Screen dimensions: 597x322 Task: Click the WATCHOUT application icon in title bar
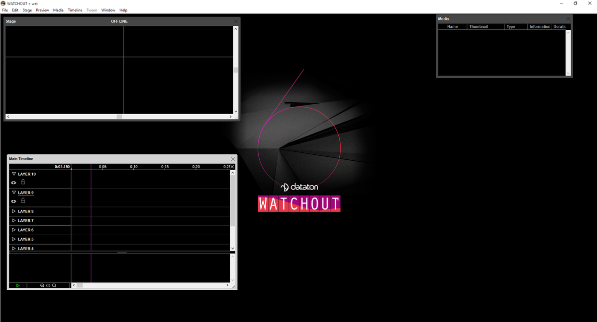(x=3, y=3)
